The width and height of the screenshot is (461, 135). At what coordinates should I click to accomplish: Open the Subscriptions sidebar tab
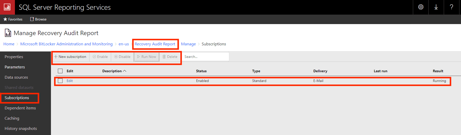pos(17,98)
